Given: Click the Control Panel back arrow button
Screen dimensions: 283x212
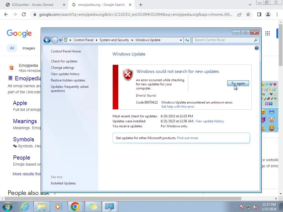Looking at the screenshot, I should [x=47, y=40].
